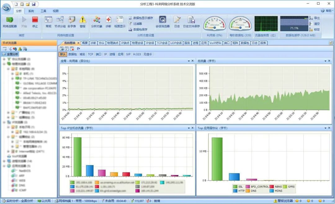This screenshot has height=204, width=335.
Task: Open the Top IP hosts chart dropdown arrow
Action: pos(189,128)
